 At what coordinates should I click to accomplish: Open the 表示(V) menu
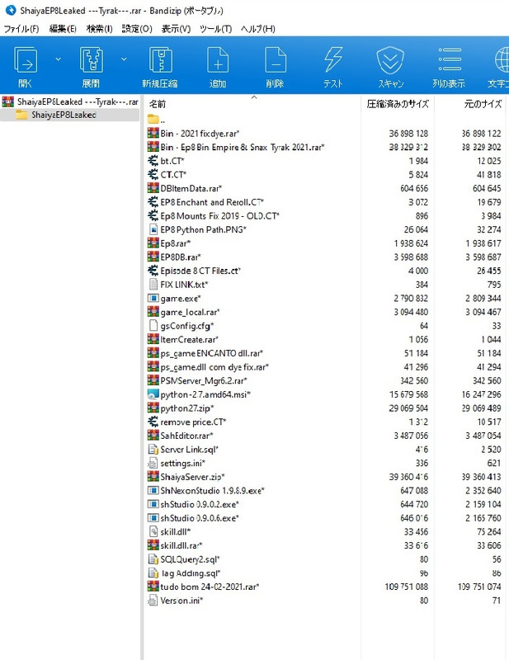point(176,29)
